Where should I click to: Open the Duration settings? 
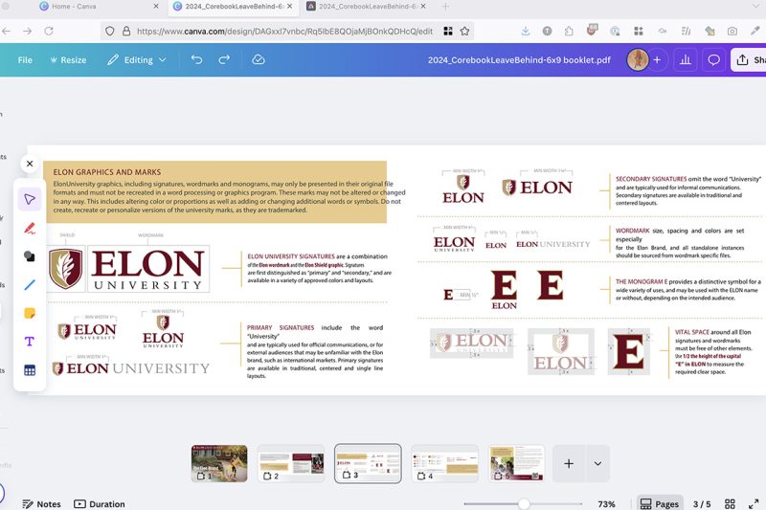click(x=100, y=503)
